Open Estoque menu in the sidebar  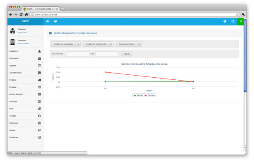25,87
